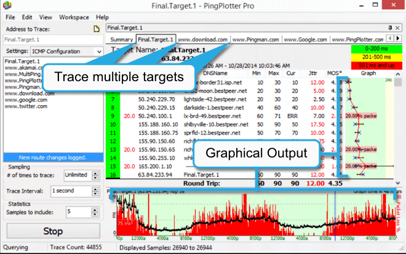Increase the Trace Interval value

95,189
